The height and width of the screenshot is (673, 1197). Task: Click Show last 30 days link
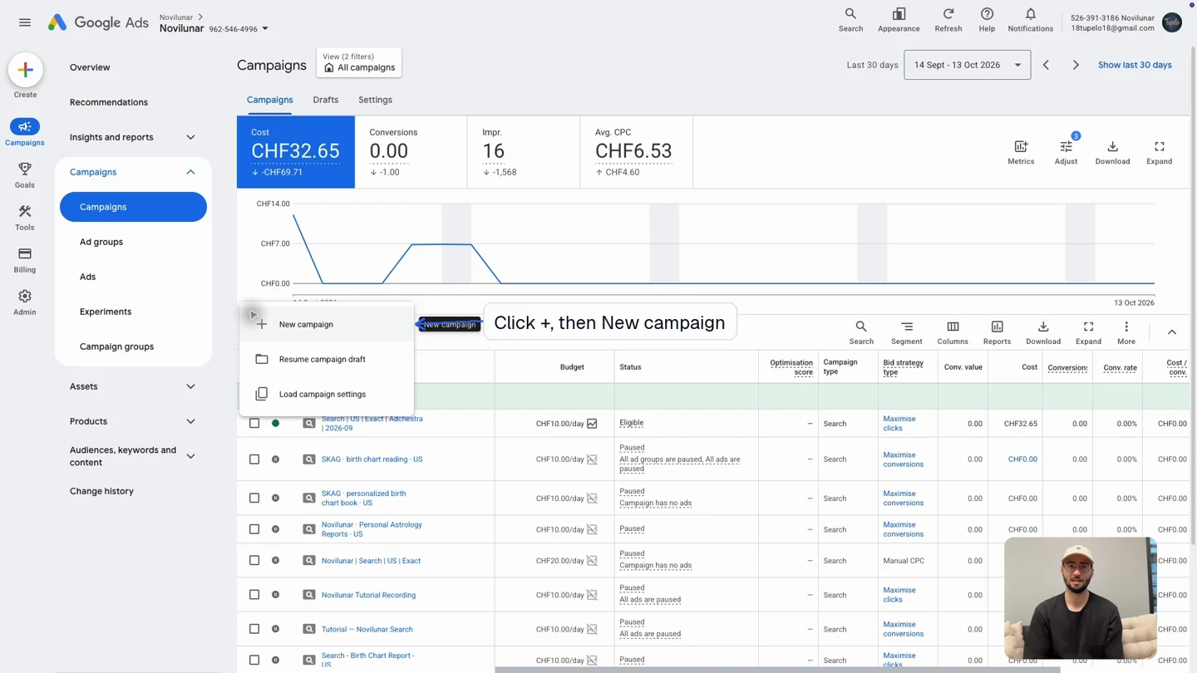click(1135, 65)
